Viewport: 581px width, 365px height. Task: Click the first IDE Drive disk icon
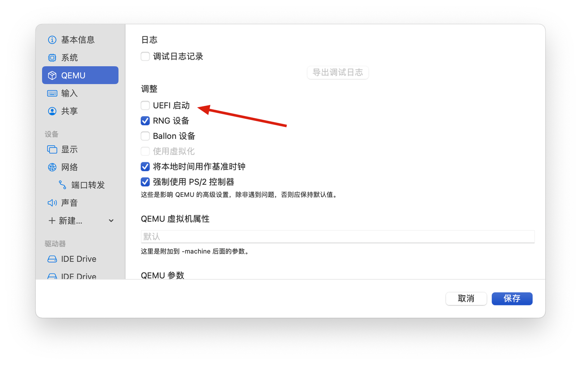click(52, 259)
